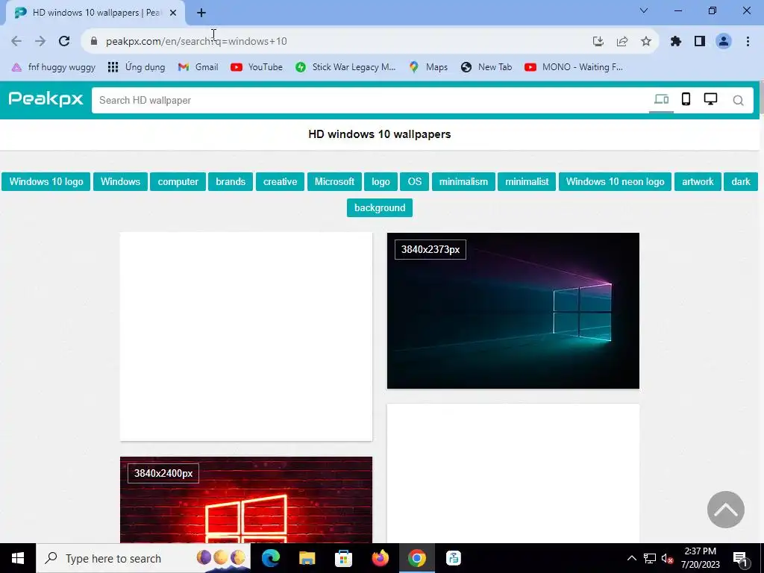Click the background tag
This screenshot has height=573, width=764.
click(380, 208)
